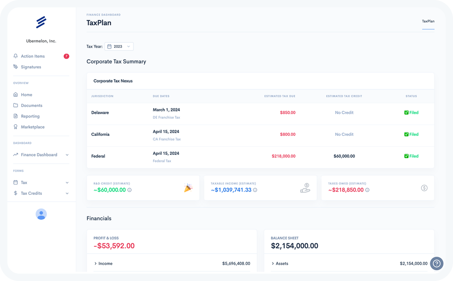Switch to the TaxPlan tab
This screenshot has height=281, width=453.
[428, 21]
